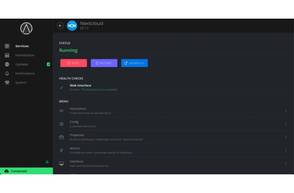Expand the Config row chevron
294x193 pixels.
[x=286, y=124]
